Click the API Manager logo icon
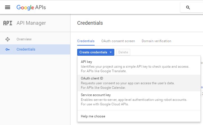 coord(8,23)
